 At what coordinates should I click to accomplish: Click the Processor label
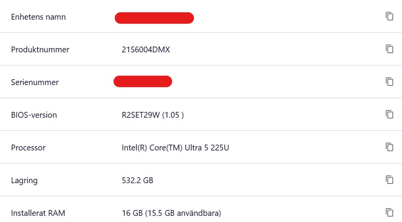(28, 148)
